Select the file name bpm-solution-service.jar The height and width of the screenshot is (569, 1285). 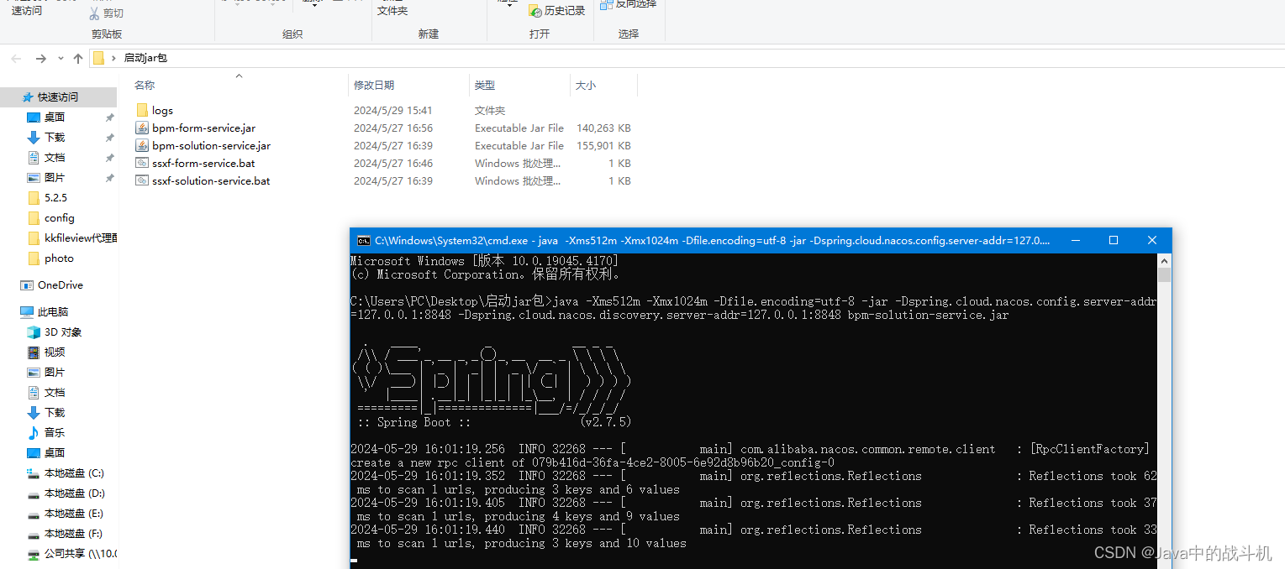pos(212,146)
